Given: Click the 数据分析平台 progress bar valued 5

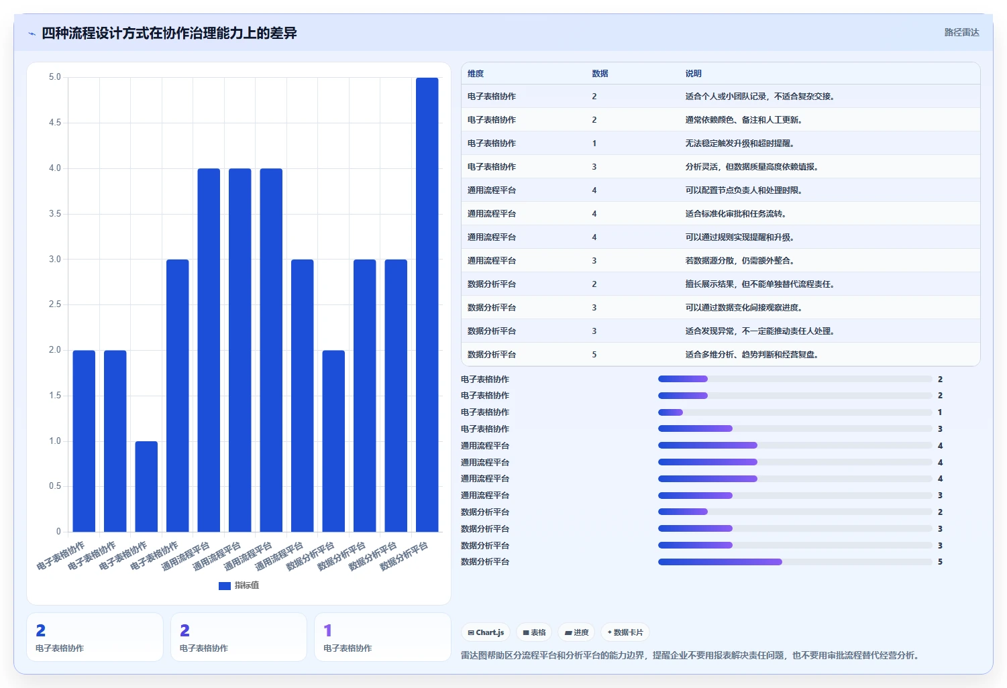Looking at the screenshot, I should [x=795, y=562].
